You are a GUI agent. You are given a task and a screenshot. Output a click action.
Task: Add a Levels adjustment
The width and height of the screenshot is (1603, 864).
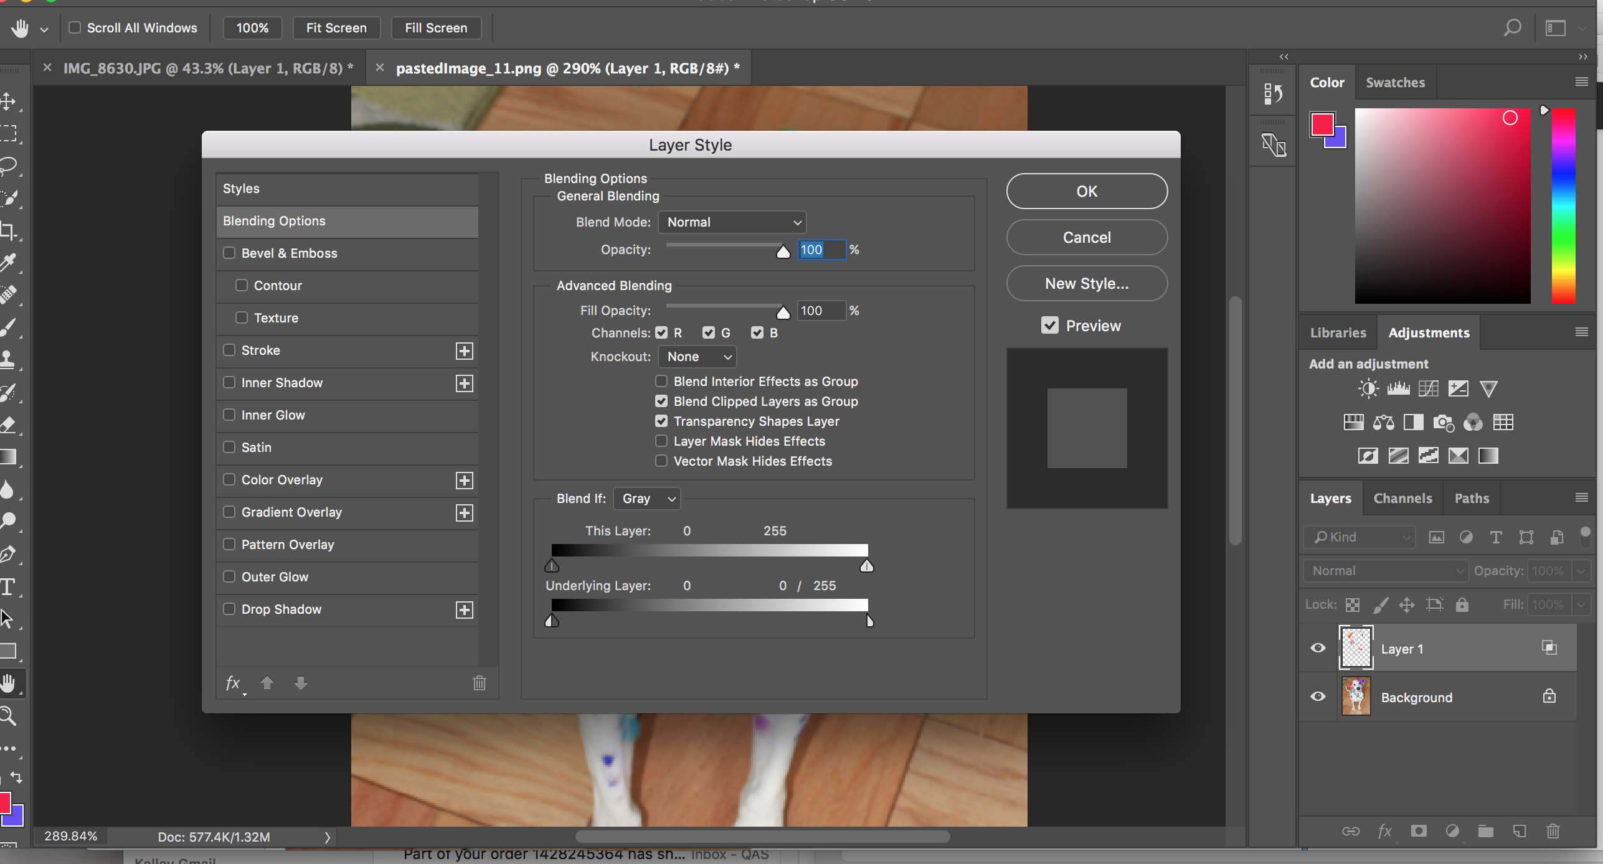1398,389
